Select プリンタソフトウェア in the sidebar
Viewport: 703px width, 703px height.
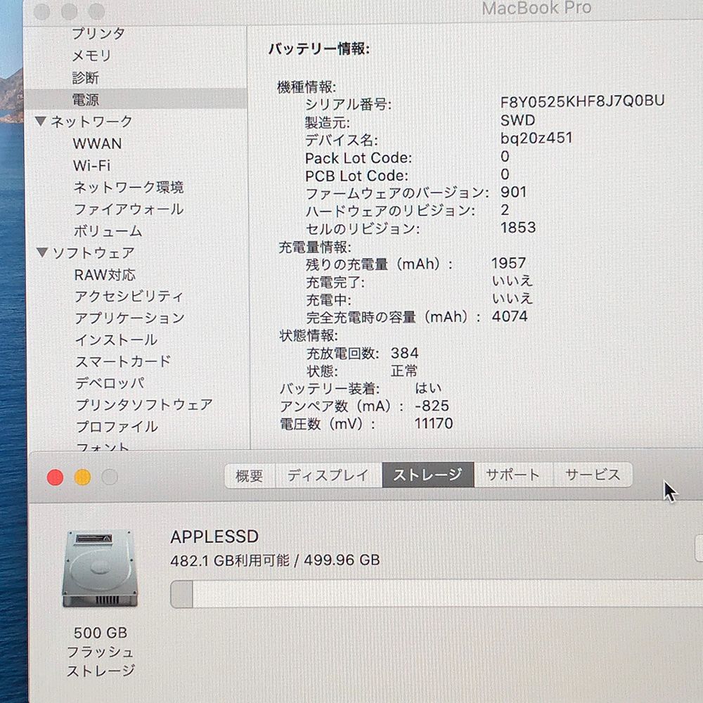coord(143,405)
